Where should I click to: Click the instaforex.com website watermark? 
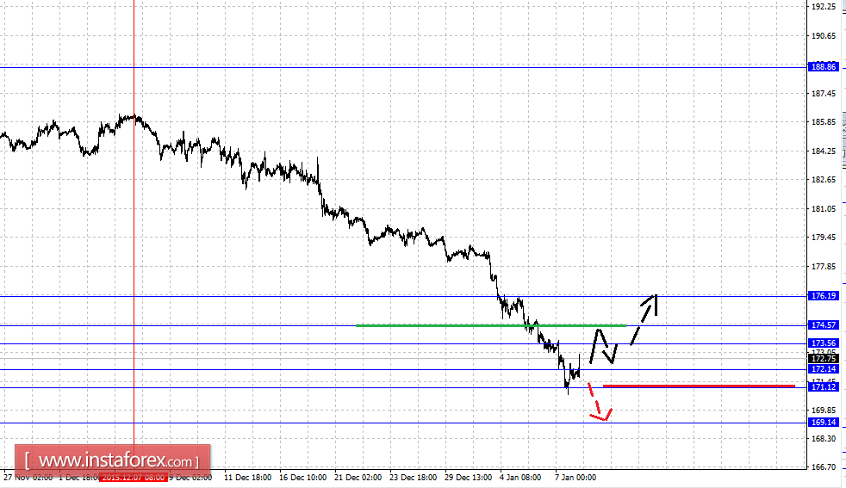coord(112,461)
